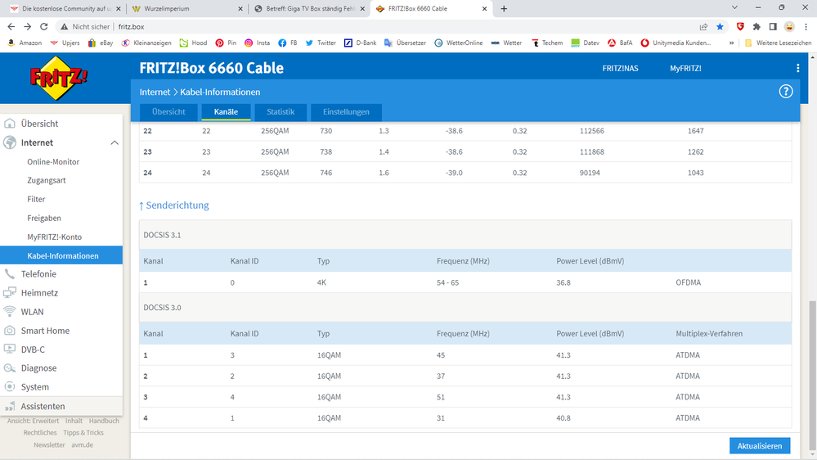817x460 pixels.
Task: Open MyFRITZ! in the header
Action: (685, 69)
